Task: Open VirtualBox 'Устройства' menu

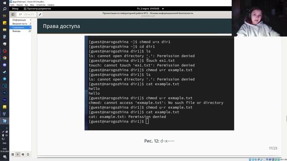Action: click(41, 5)
